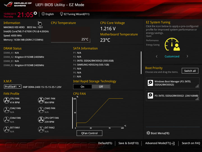Screen dimensions: 202x152
Task: Click the CHA3 FAN fan icon
Action: click(41, 110)
